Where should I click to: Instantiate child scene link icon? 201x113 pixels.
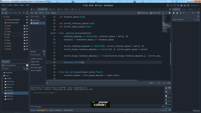pyautogui.click(x=6, y=13)
